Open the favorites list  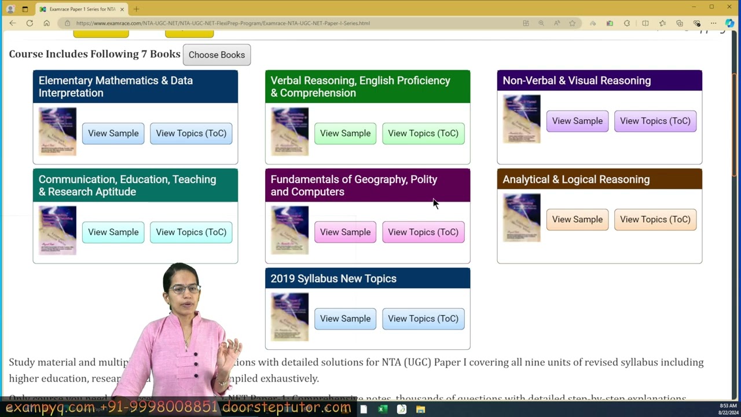[663, 23]
